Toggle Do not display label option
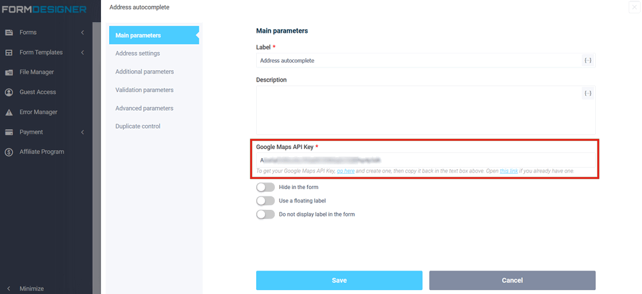This screenshot has width=642, height=294. (x=265, y=214)
